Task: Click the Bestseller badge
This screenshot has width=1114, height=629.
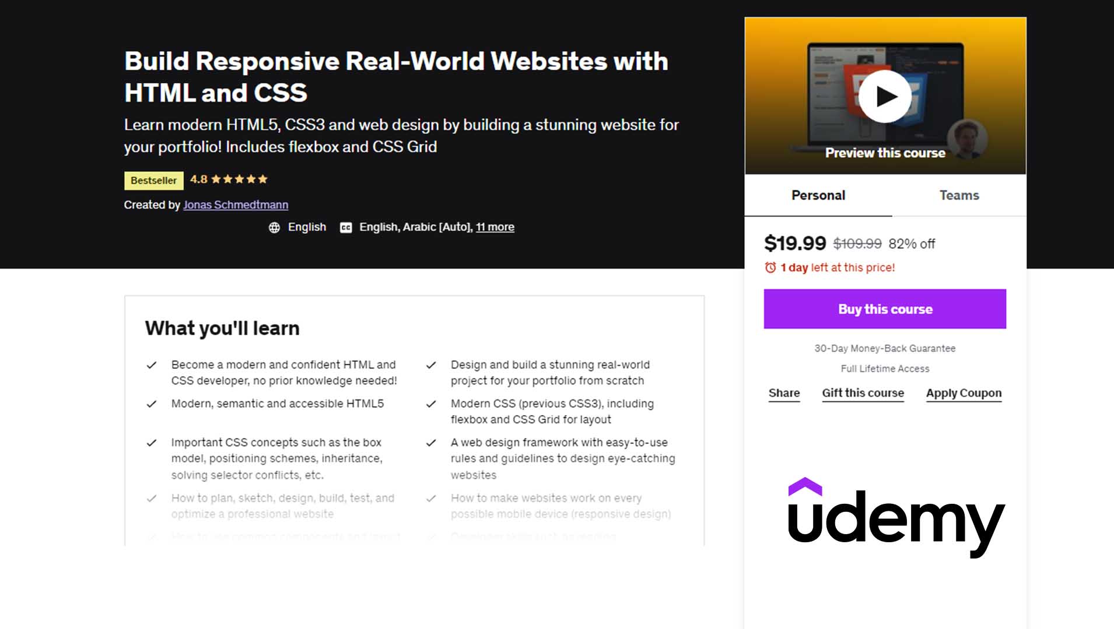Action: (x=153, y=181)
